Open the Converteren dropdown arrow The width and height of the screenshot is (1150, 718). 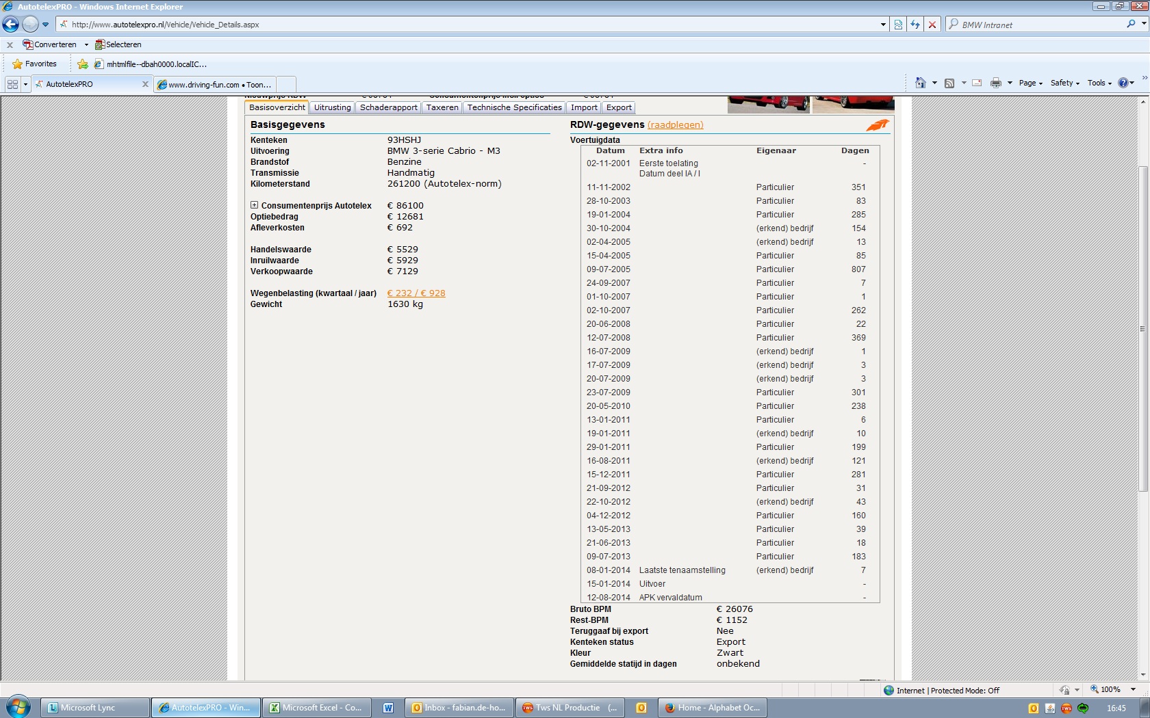pyautogui.click(x=86, y=44)
